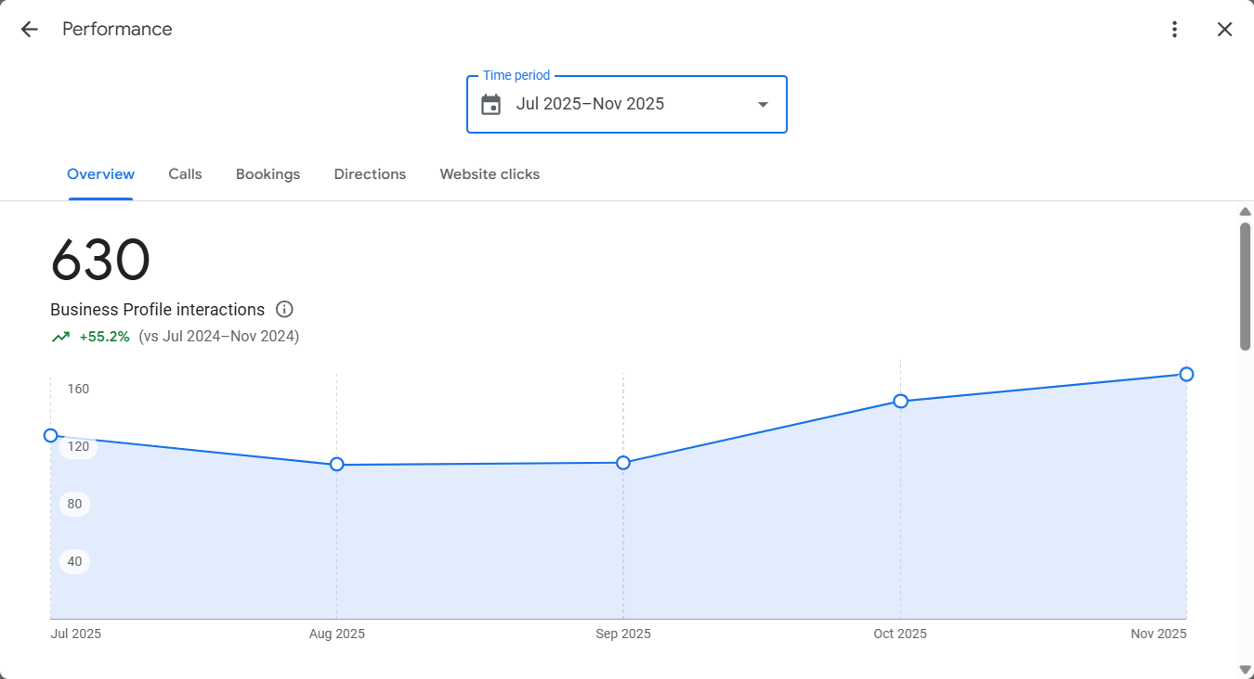
Task: Click the calendar icon in Time period field
Action: click(x=492, y=104)
